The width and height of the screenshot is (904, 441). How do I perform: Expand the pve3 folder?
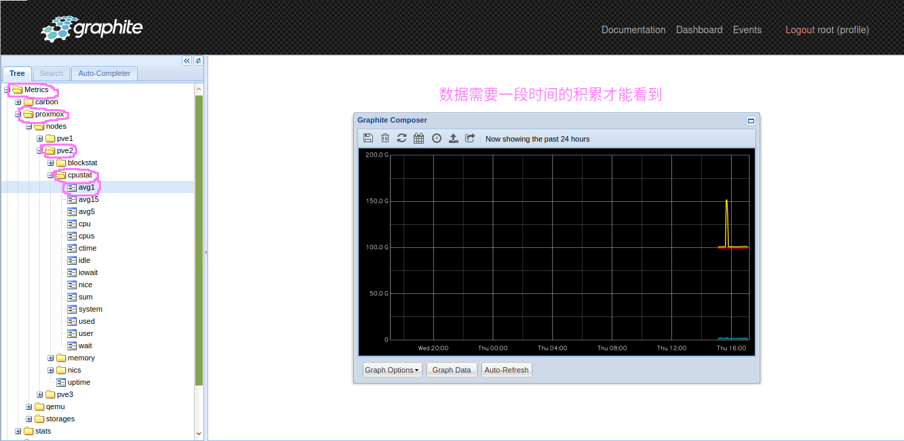pos(39,394)
